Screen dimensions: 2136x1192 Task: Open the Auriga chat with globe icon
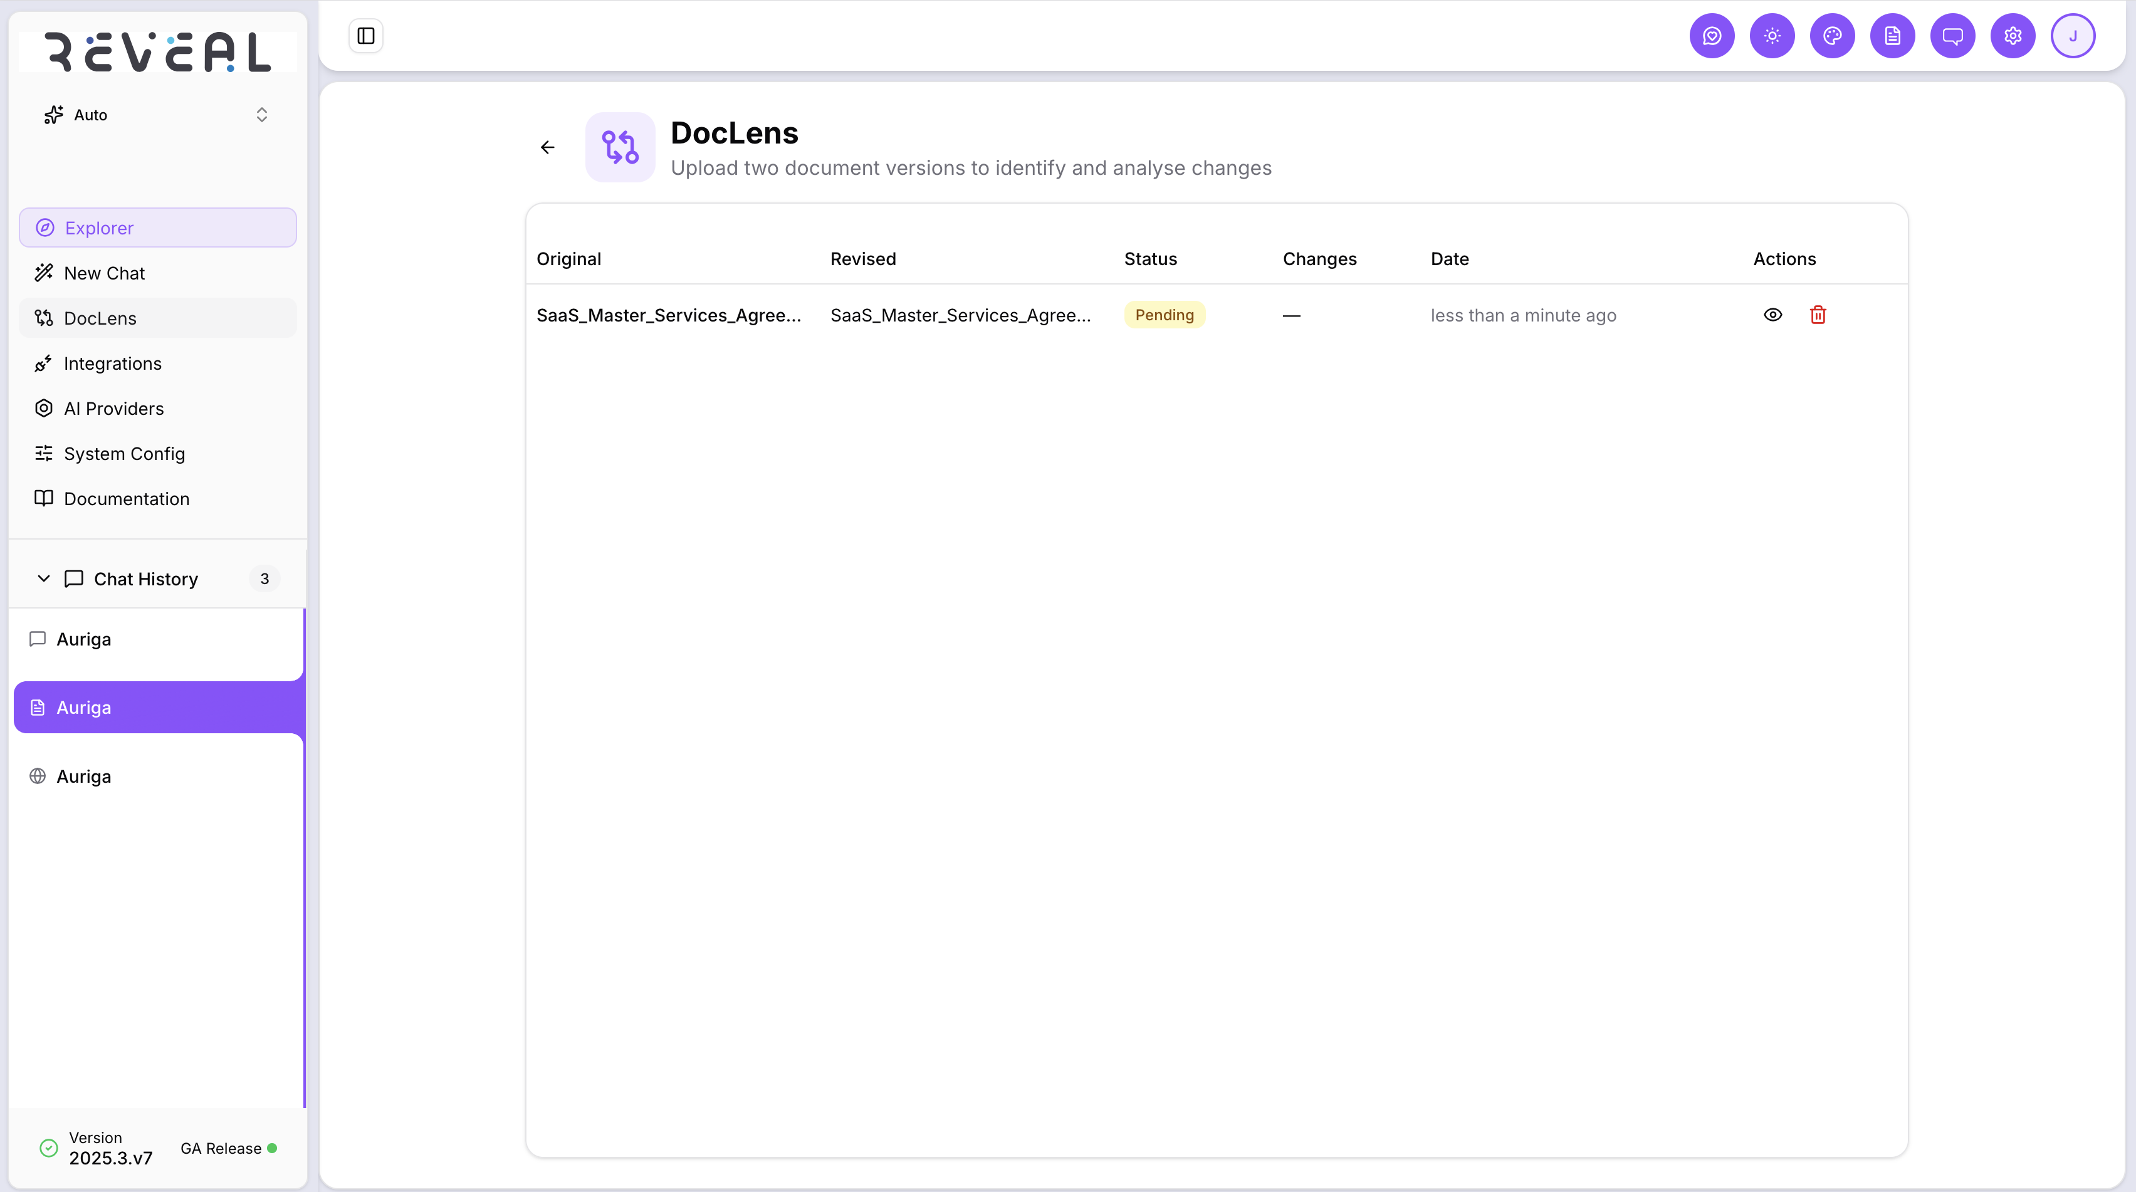[157, 776]
